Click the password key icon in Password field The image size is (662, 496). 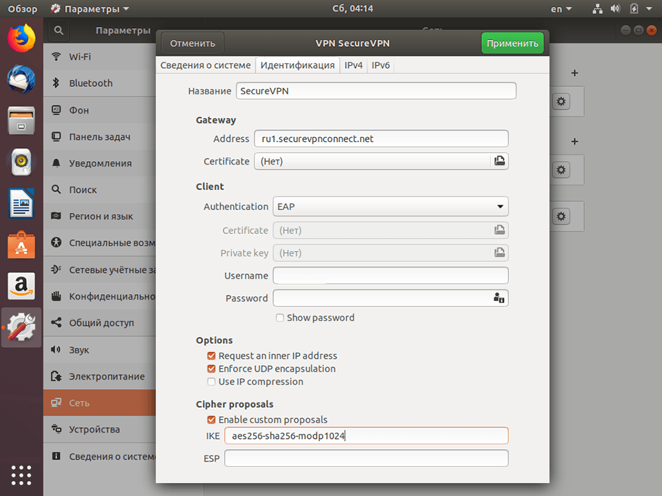click(499, 298)
